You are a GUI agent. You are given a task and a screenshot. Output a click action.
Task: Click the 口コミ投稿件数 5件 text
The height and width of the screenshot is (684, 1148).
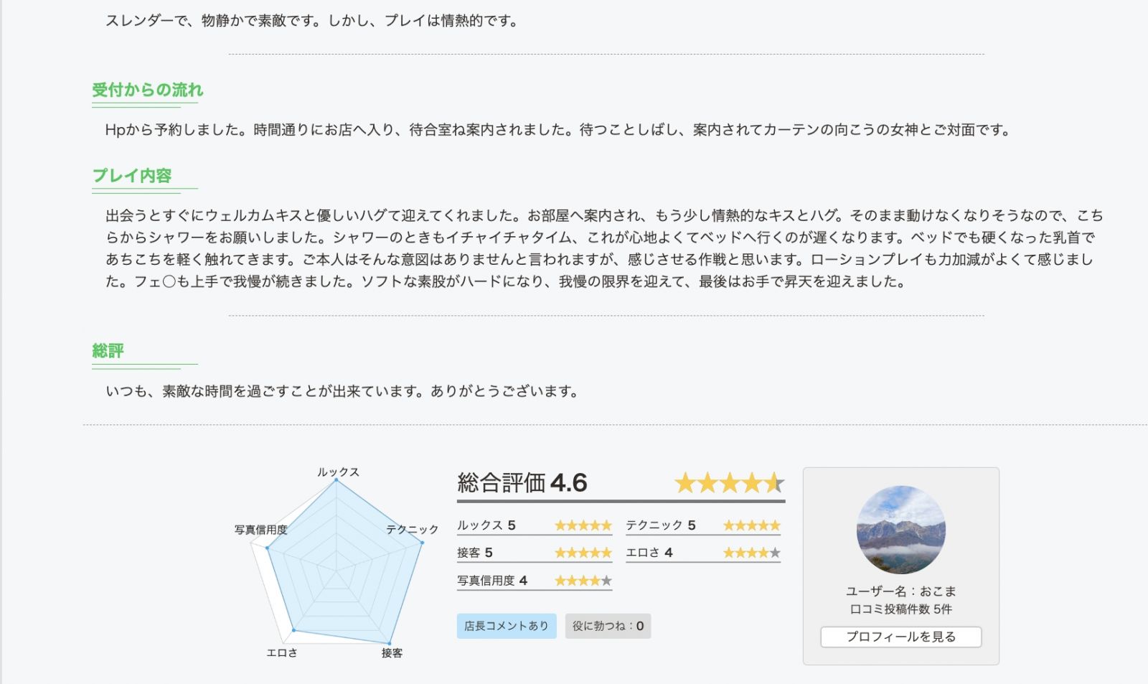[900, 609]
